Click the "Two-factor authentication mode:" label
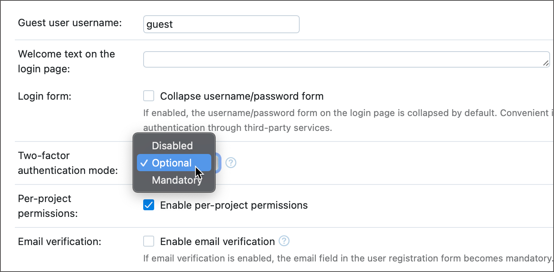The image size is (554, 272). [x=68, y=163]
